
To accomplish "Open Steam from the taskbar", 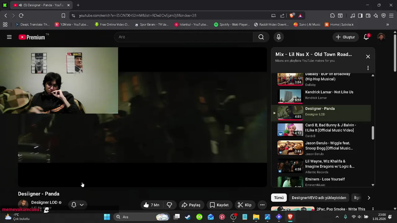I will point(188,217).
